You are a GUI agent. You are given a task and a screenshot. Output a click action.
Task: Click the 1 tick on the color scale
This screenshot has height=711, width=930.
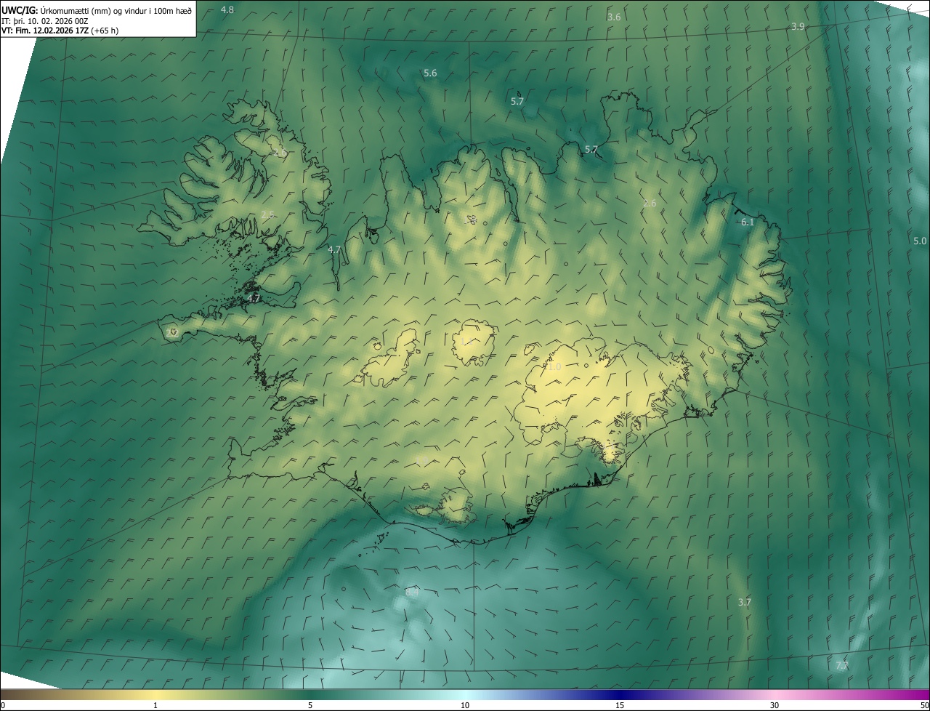pos(155,705)
